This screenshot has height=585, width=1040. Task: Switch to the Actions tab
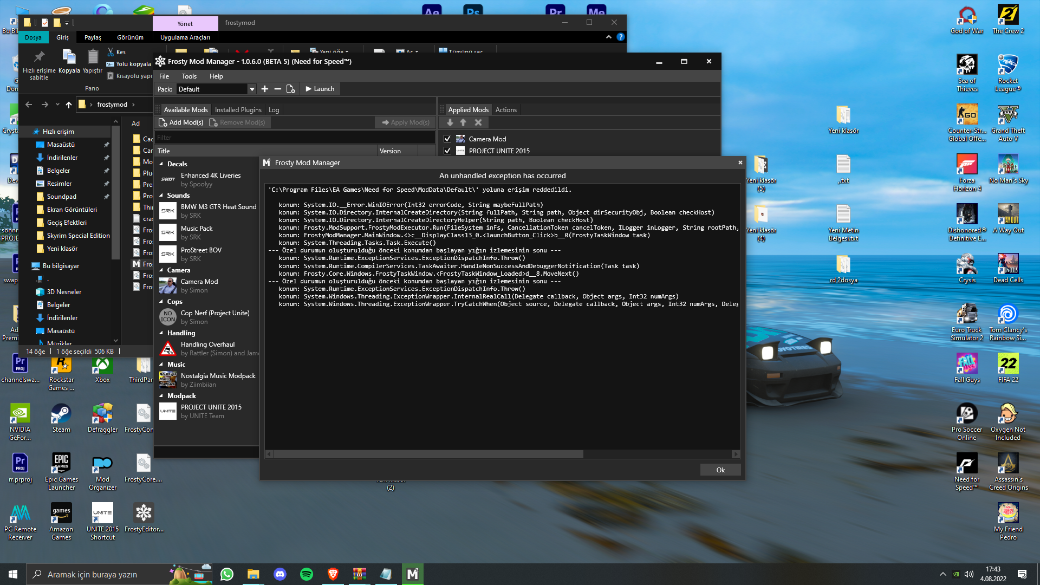[506, 110]
